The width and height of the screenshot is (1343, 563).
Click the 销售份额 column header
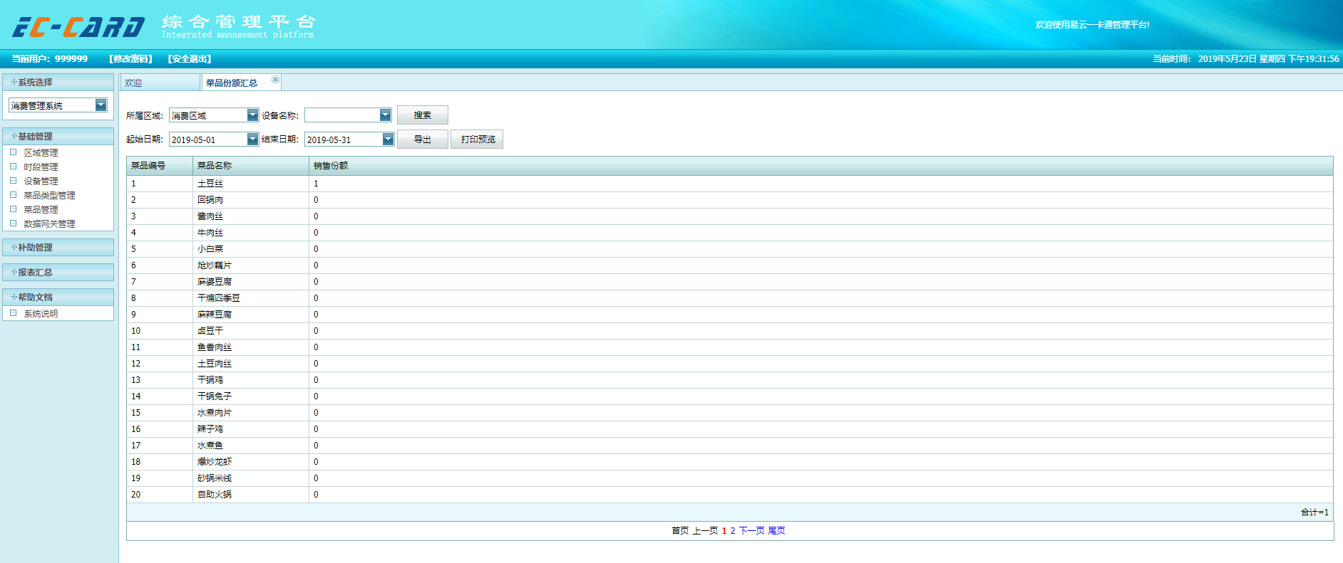point(821,166)
